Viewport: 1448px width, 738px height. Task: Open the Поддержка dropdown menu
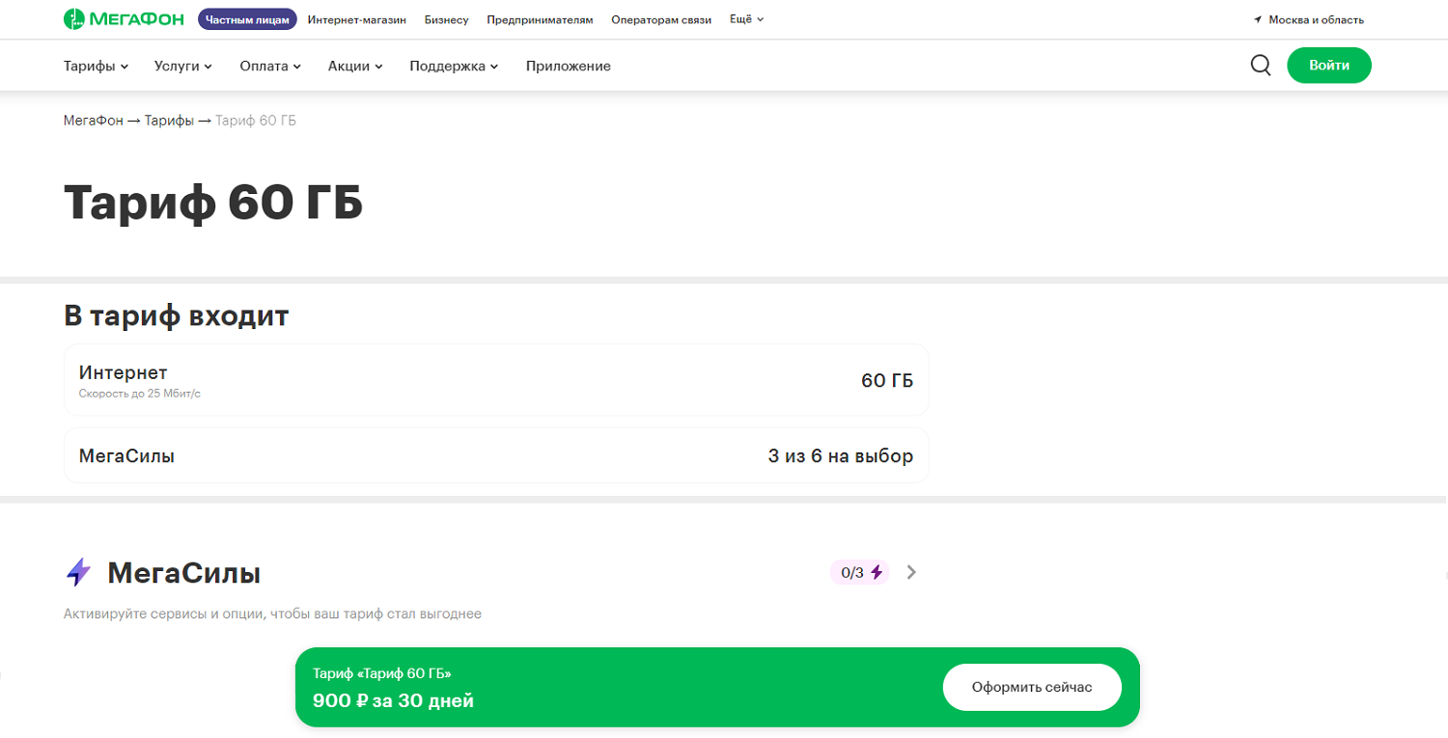[x=454, y=66]
